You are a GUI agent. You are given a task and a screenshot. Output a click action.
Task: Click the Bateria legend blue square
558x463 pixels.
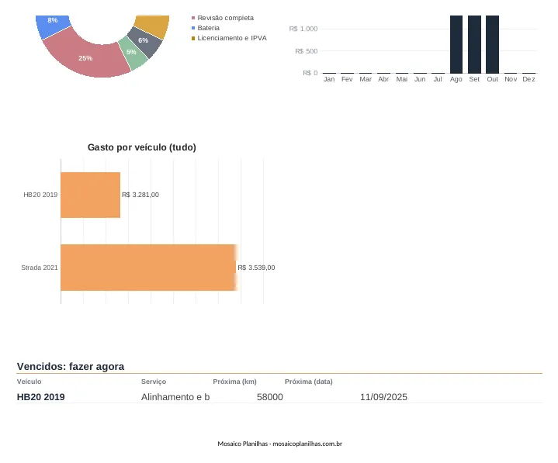(x=193, y=28)
